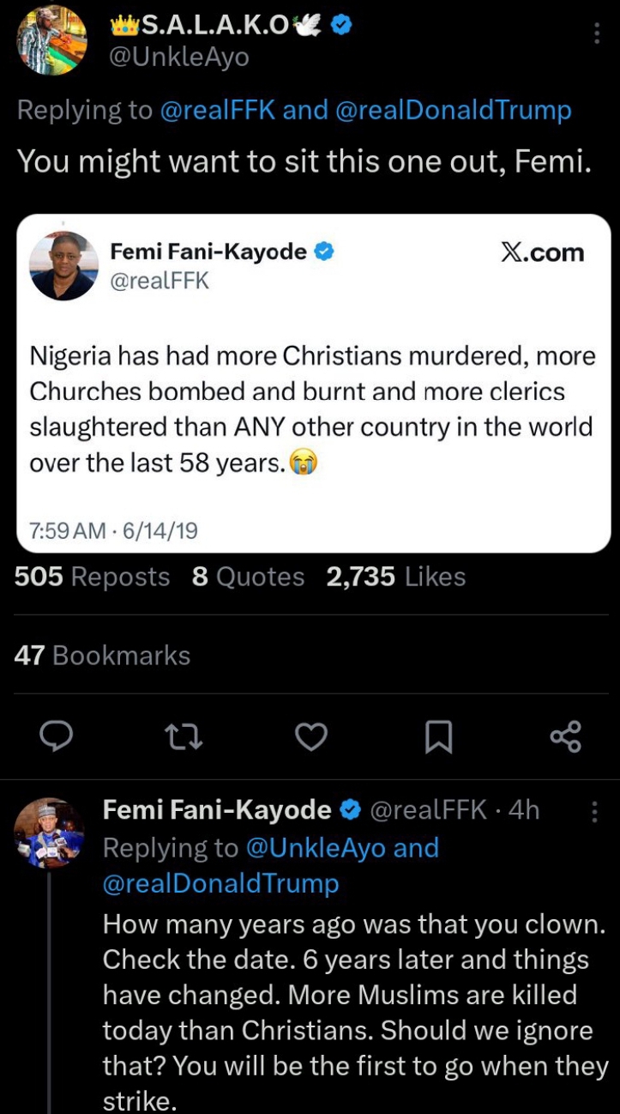
Task: Open Femi Fani-Kayode's avatar on the reply
Action: click(50, 832)
